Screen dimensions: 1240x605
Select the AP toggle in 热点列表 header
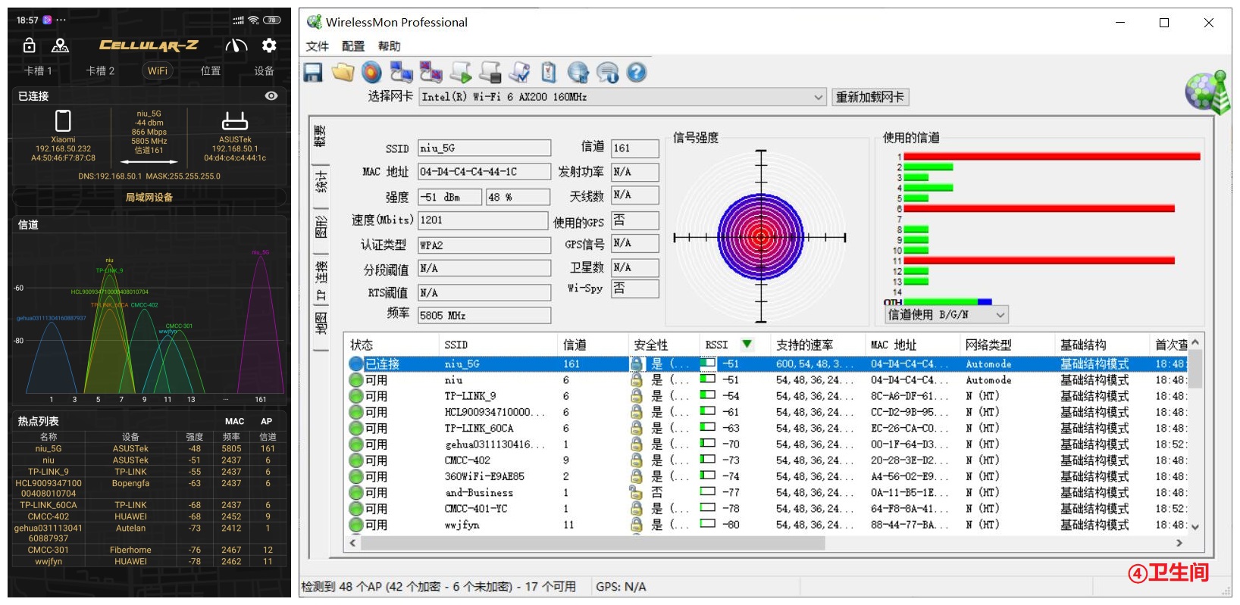267,421
